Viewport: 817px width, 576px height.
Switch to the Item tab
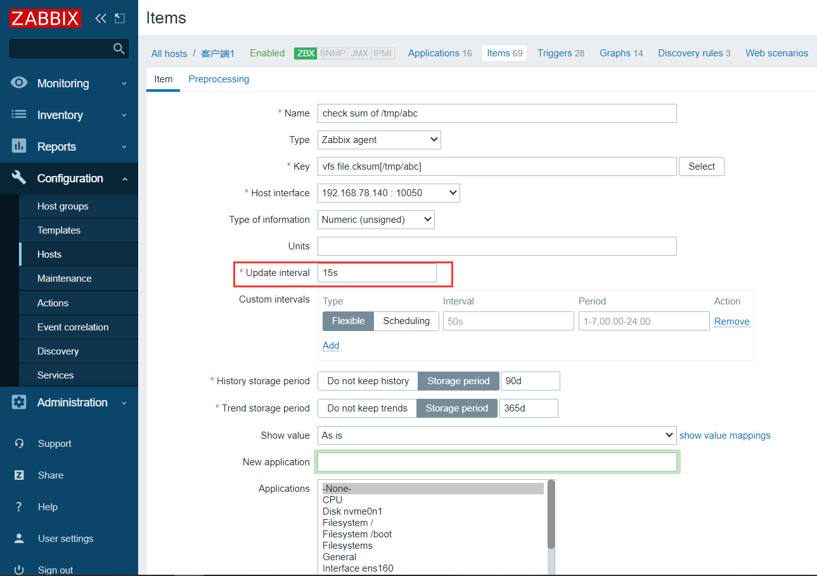tap(164, 79)
